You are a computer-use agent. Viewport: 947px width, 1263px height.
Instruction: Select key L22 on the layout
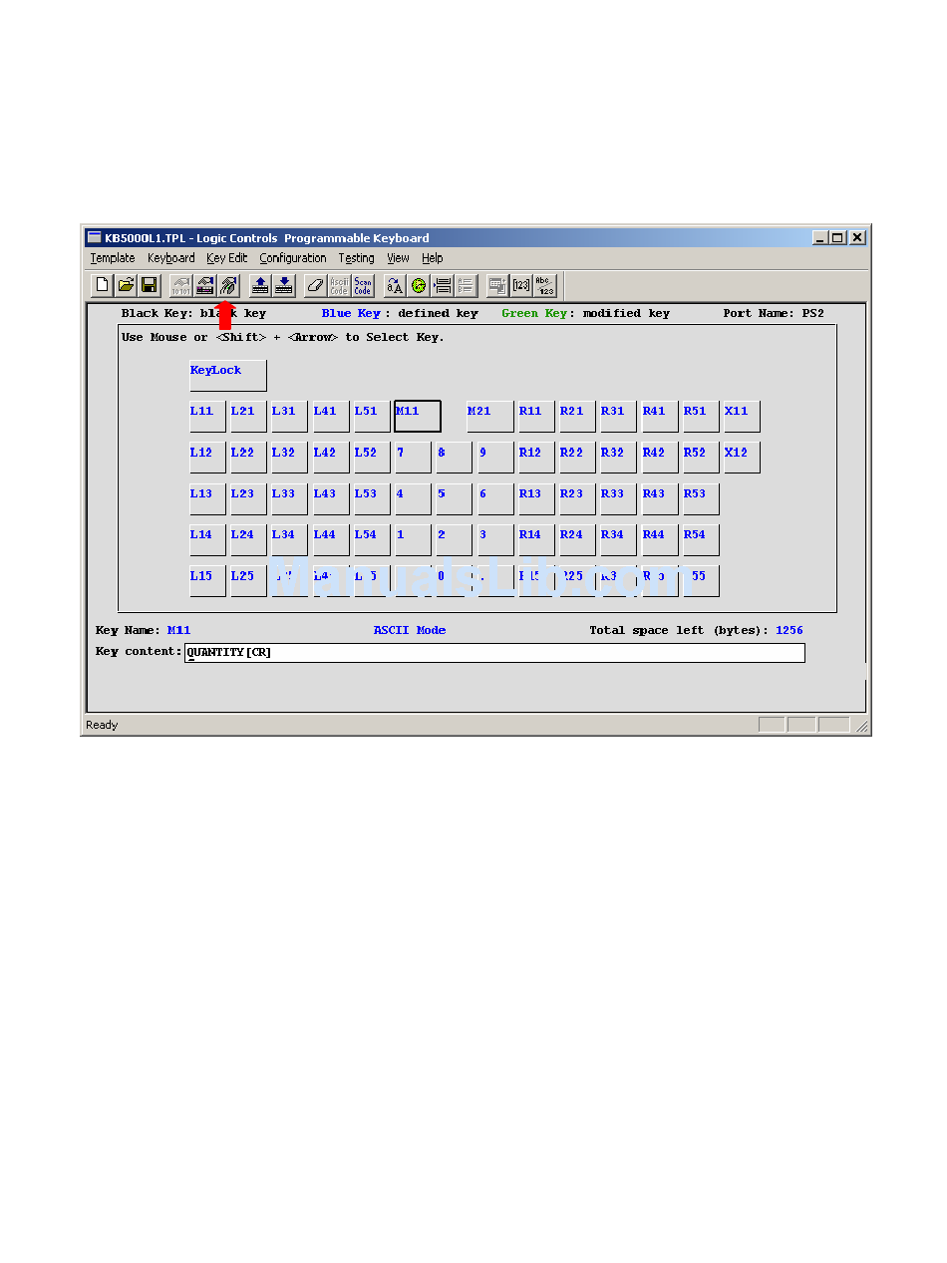248,458
